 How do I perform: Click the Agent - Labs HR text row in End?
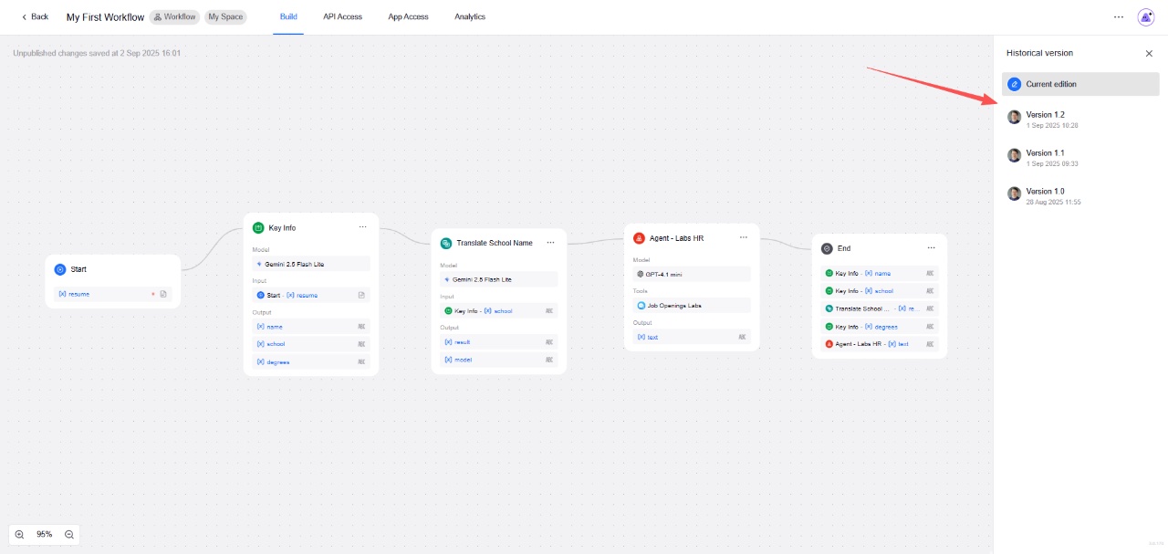880,344
